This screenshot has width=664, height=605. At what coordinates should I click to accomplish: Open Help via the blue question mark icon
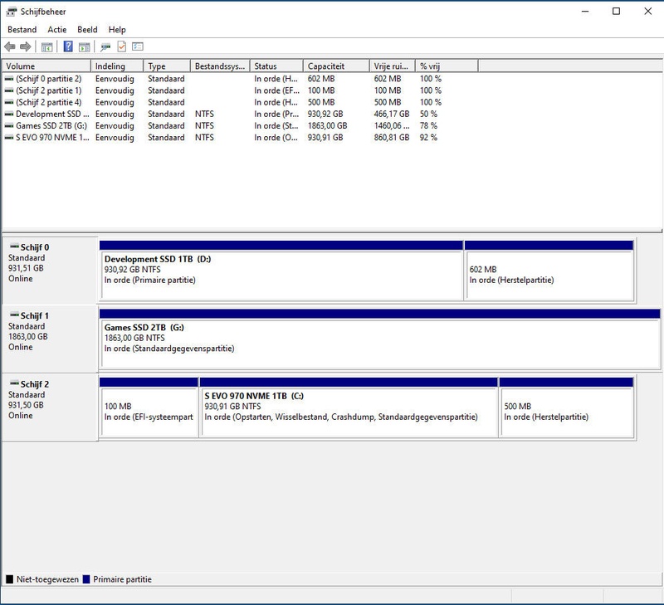point(68,47)
